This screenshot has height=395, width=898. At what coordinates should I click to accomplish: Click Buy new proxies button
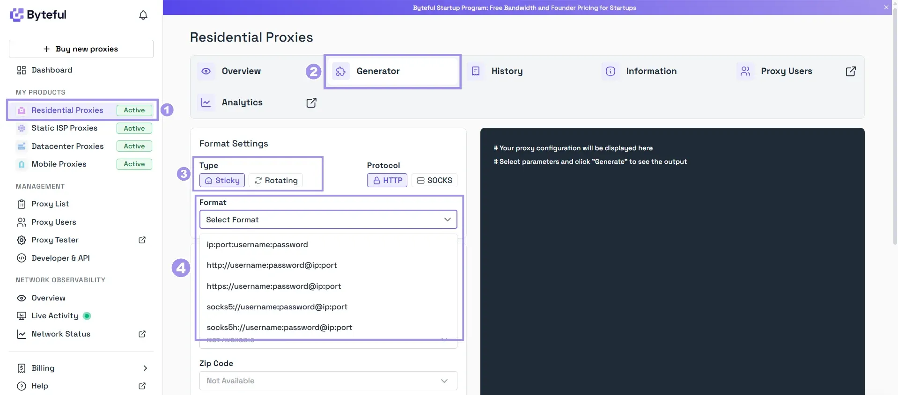pos(81,49)
